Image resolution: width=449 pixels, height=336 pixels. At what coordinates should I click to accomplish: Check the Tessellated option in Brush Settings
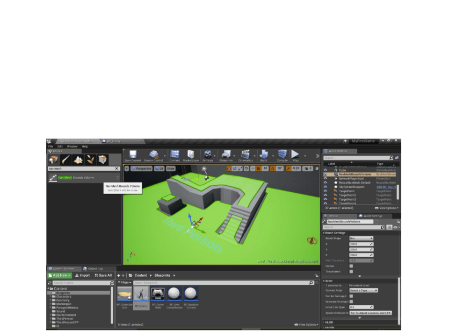(x=351, y=272)
